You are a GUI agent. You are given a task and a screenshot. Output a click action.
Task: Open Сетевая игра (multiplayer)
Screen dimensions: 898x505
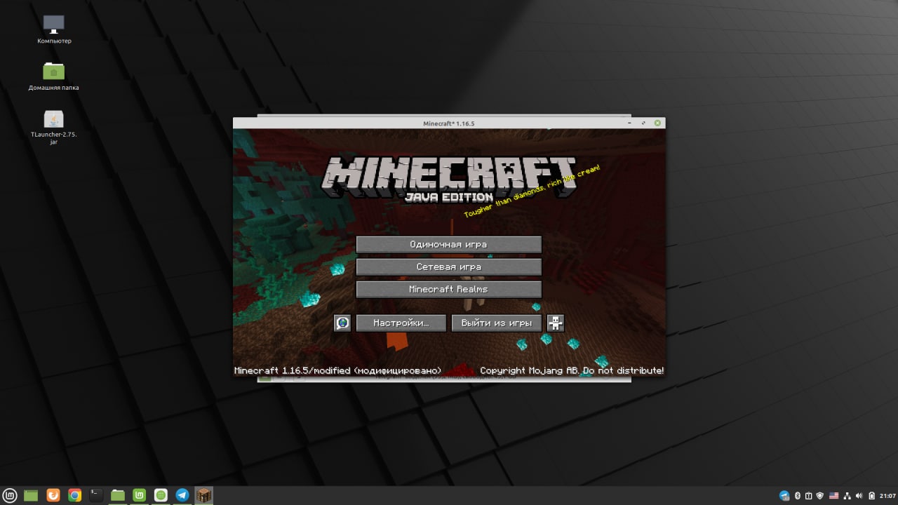pos(449,267)
